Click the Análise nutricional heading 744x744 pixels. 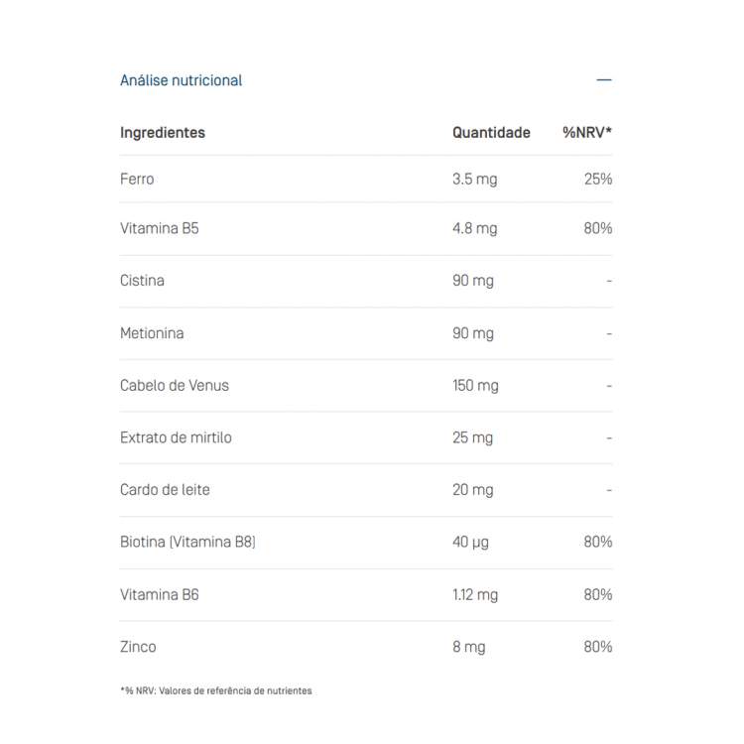181,80
